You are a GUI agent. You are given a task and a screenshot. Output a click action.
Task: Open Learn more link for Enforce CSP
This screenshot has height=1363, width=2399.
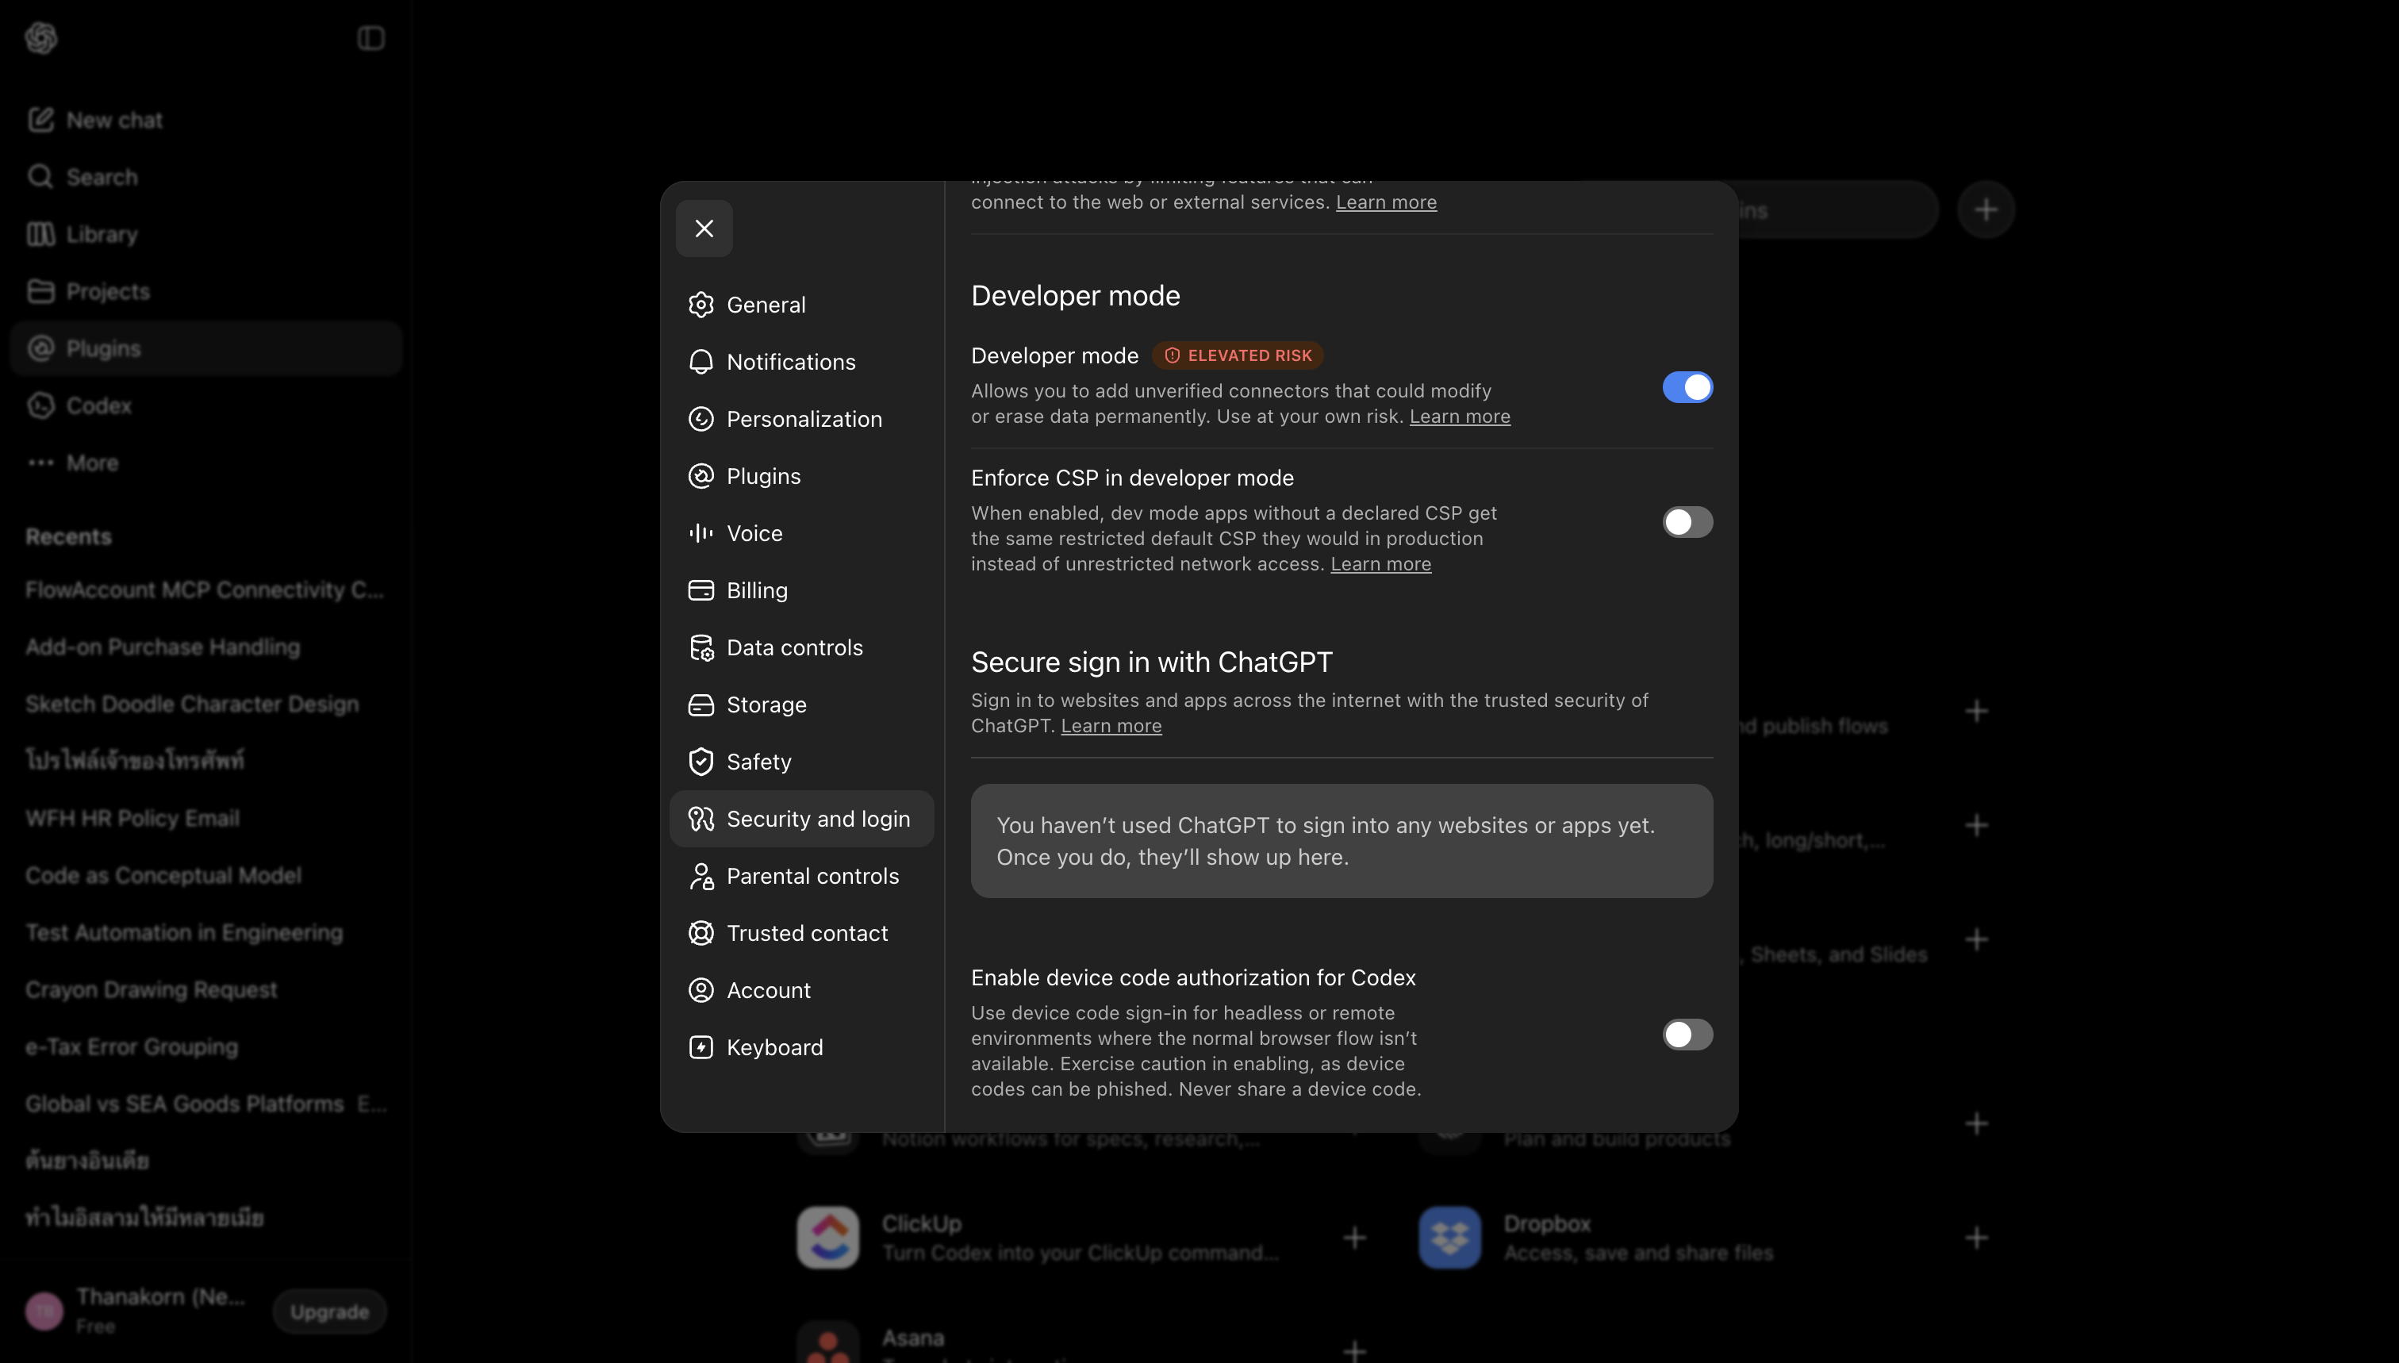pos(1380,565)
